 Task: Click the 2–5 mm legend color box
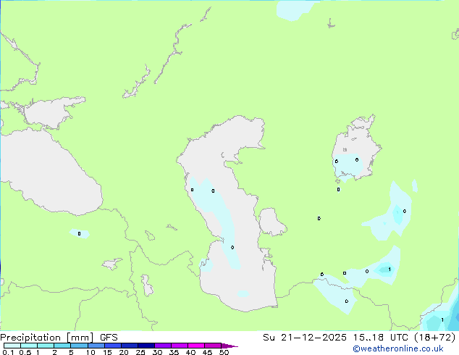62,346
